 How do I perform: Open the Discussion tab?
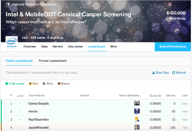(x=75, y=47)
